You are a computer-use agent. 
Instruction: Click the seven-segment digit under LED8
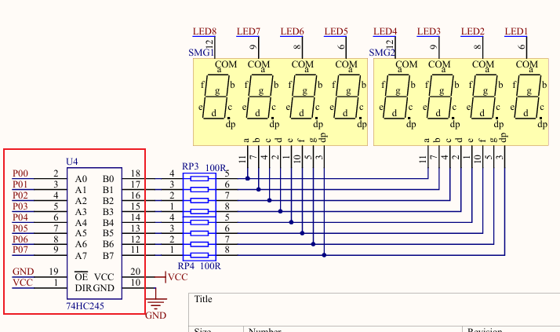(216, 97)
